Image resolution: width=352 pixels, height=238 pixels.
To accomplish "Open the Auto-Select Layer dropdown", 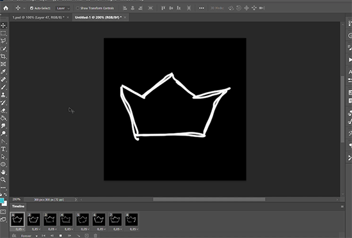I will pos(63,8).
